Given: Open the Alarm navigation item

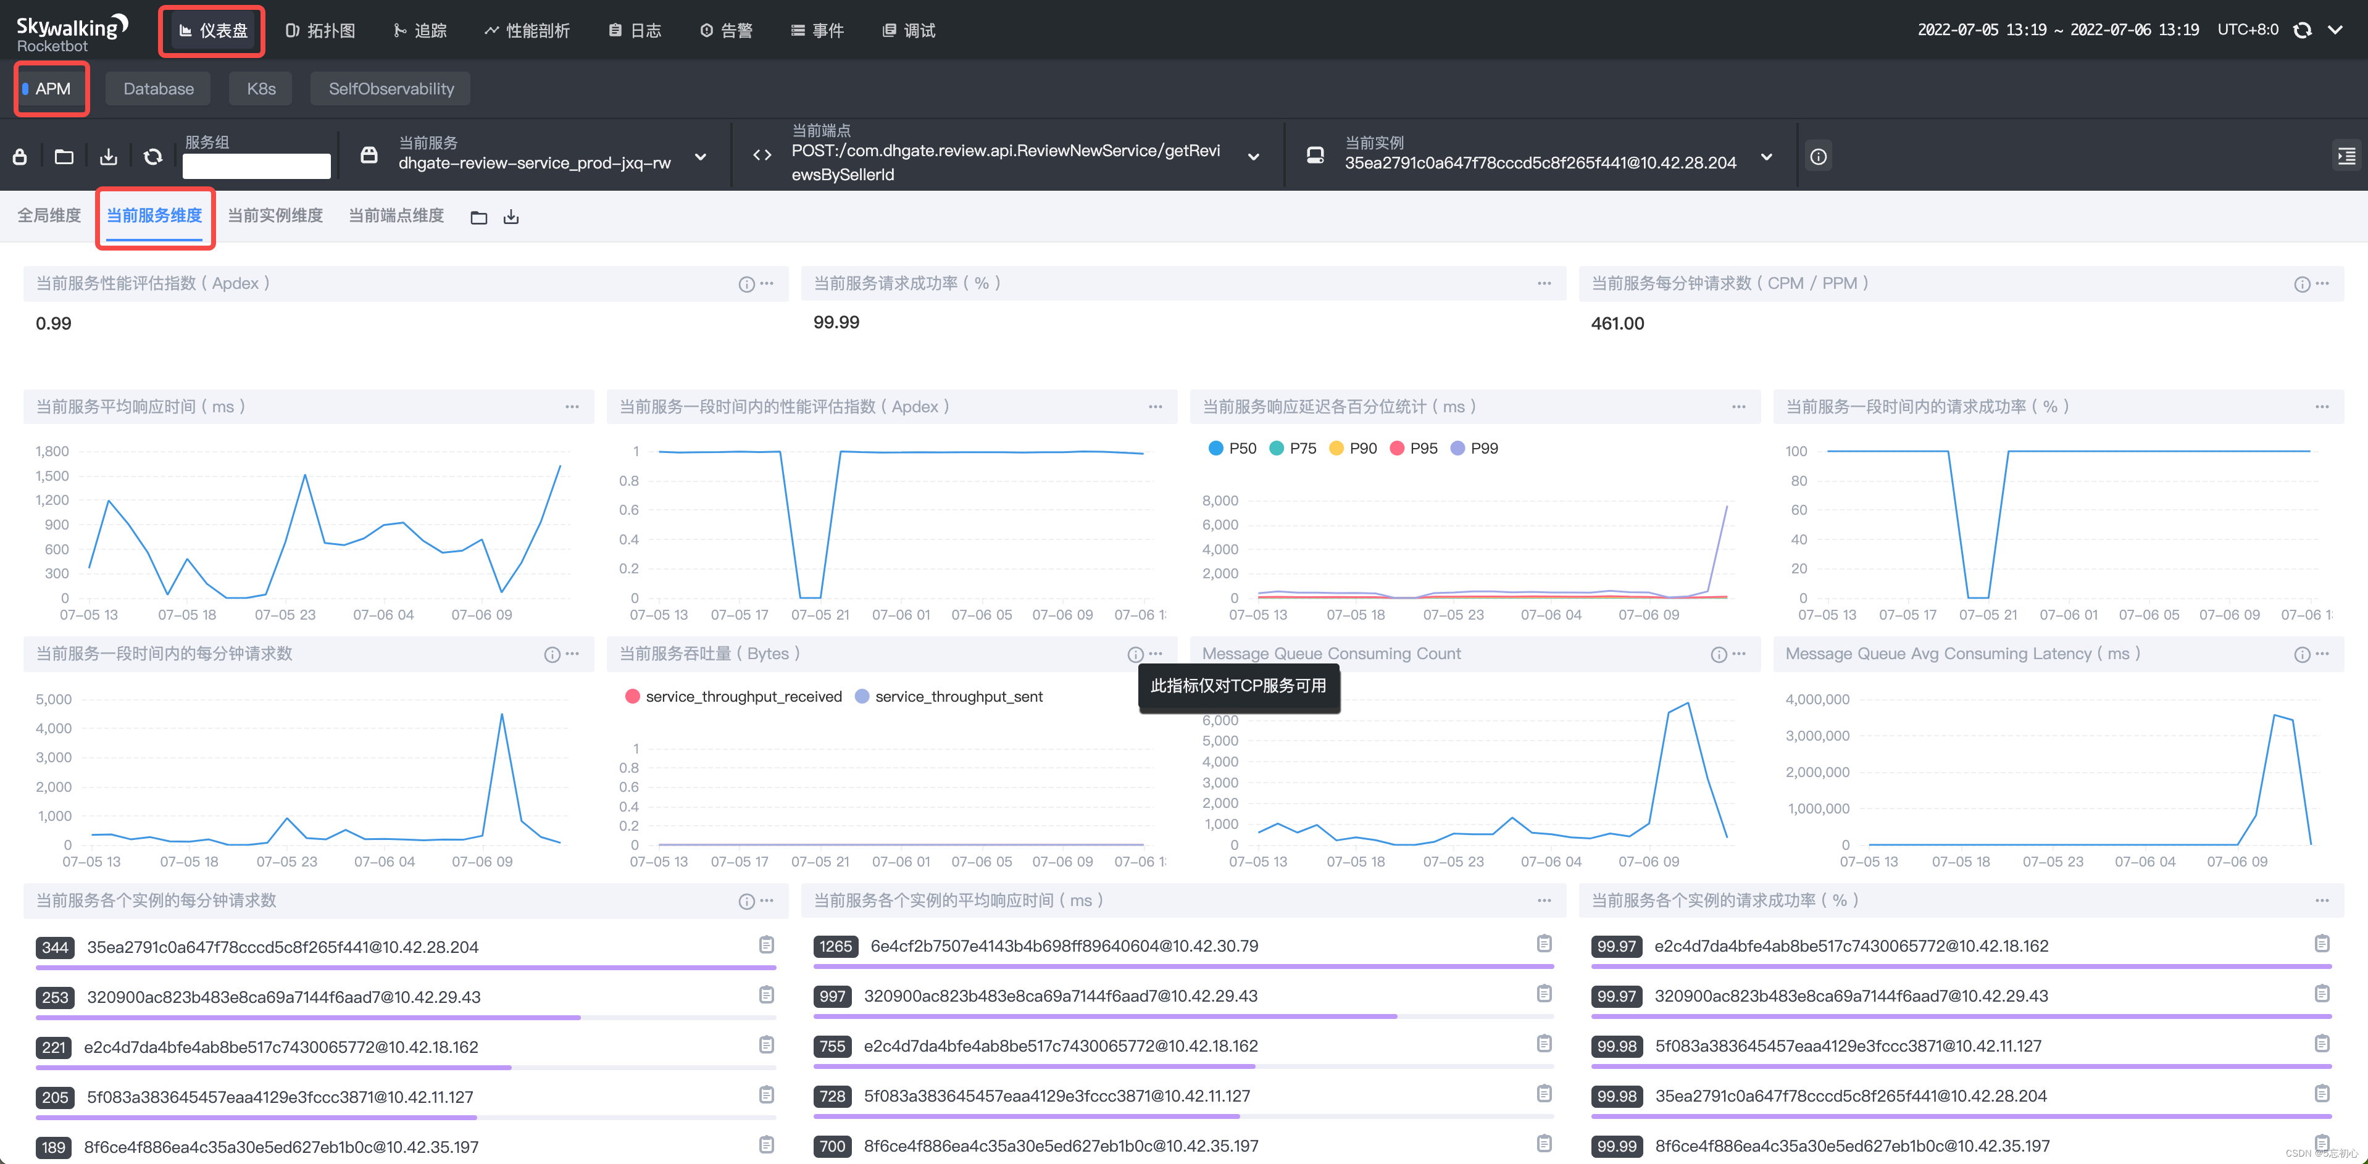Looking at the screenshot, I should [x=726, y=31].
